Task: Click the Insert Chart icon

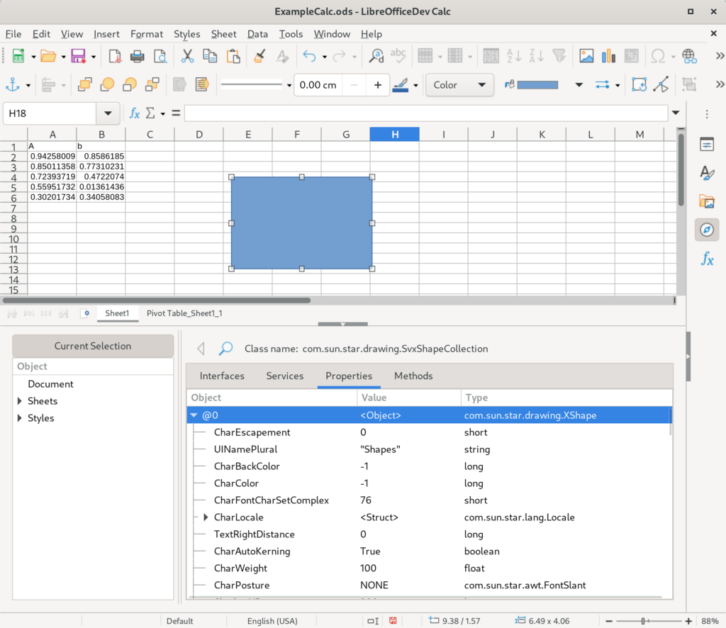Action: coord(608,57)
